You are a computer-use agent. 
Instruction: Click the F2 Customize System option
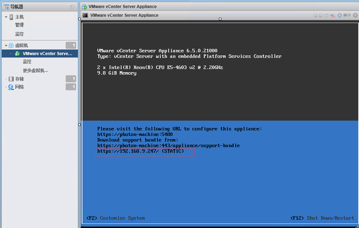[x=115, y=218]
